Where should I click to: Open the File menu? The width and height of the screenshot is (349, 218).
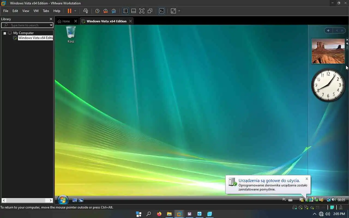[x=6, y=11]
